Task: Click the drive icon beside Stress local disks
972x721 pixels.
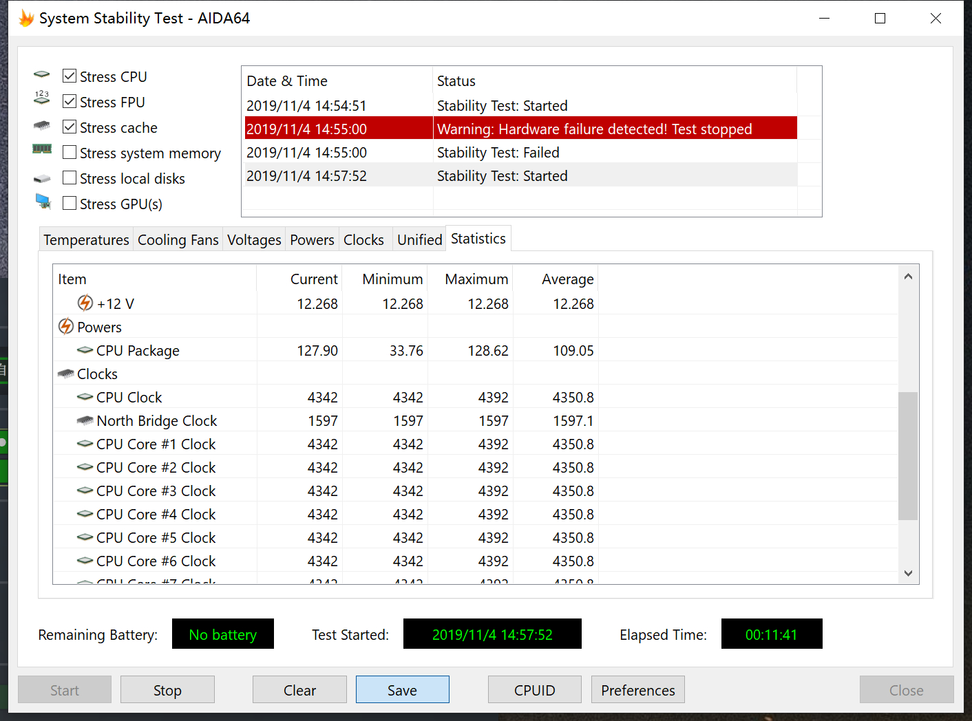Action: click(x=42, y=179)
